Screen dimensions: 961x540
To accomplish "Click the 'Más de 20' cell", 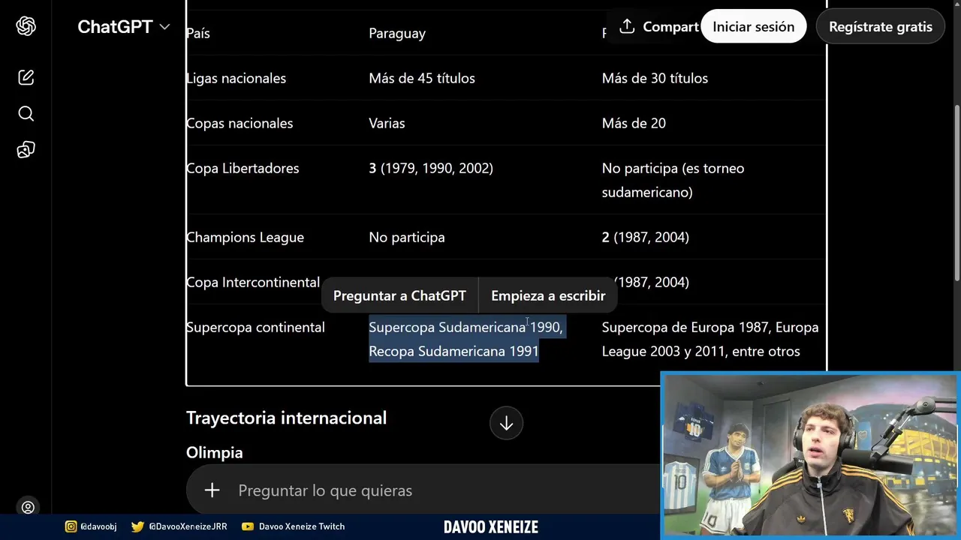I will (x=634, y=123).
